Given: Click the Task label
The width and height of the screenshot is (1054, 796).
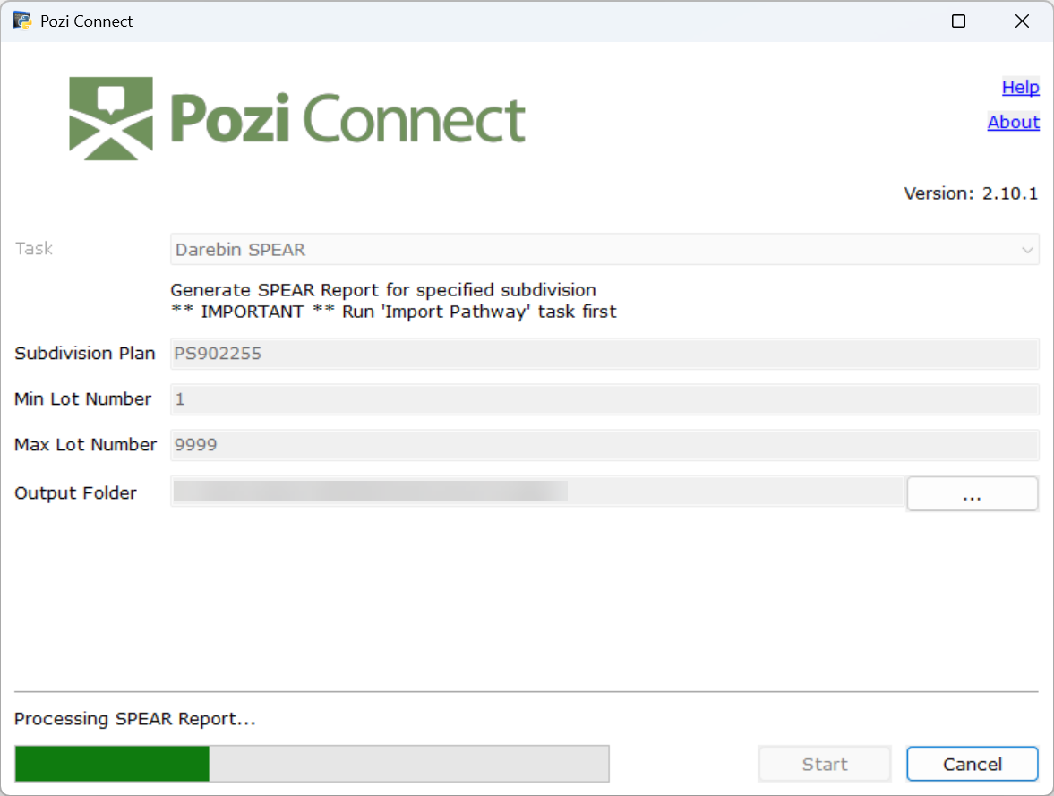Looking at the screenshot, I should click(34, 249).
